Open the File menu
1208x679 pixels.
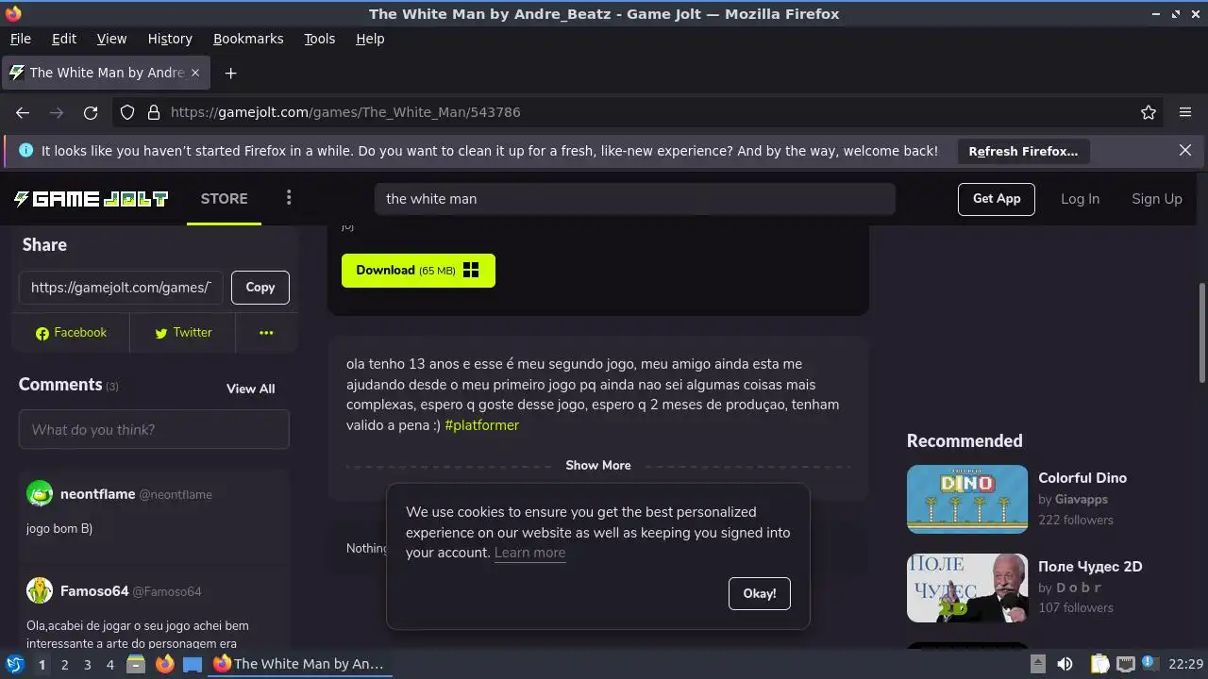[x=20, y=39]
